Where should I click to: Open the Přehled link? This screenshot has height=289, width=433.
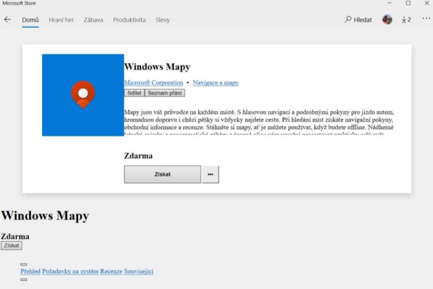[30, 271]
